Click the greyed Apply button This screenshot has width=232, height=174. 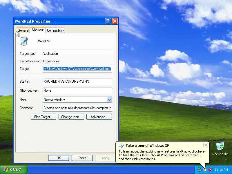coord(105,158)
